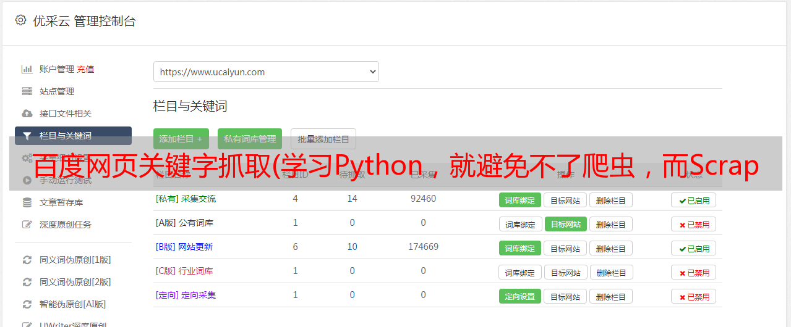Viewport: 791px width, 327px height.
Task: Open 文章暂存库 via its database icon
Action: 27,202
